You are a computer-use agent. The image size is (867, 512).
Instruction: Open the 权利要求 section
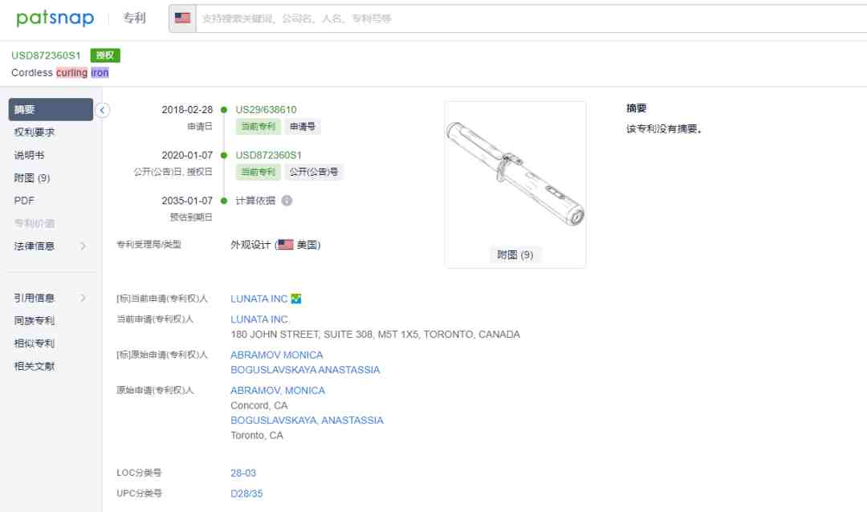click(35, 132)
